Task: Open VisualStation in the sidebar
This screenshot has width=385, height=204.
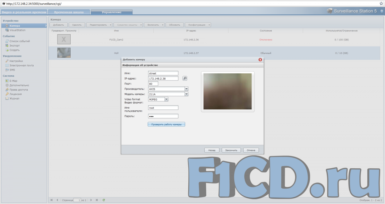Action: pyautogui.click(x=17, y=30)
